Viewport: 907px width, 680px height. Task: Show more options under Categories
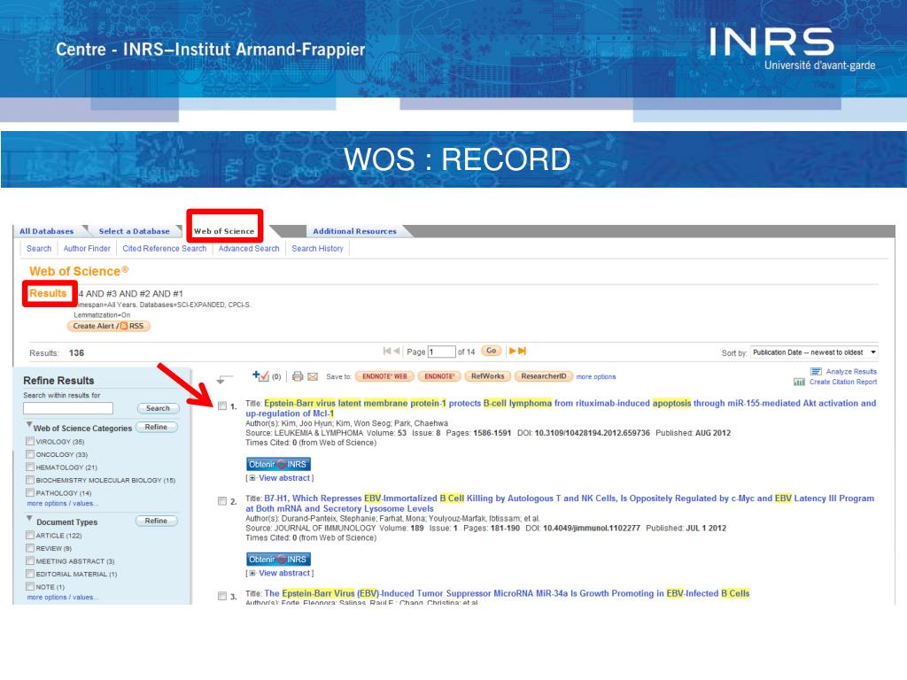coord(63,504)
